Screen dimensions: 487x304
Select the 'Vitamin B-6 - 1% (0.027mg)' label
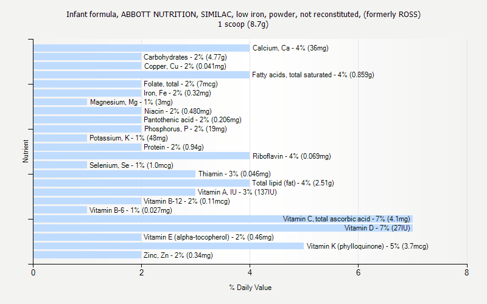(131, 210)
